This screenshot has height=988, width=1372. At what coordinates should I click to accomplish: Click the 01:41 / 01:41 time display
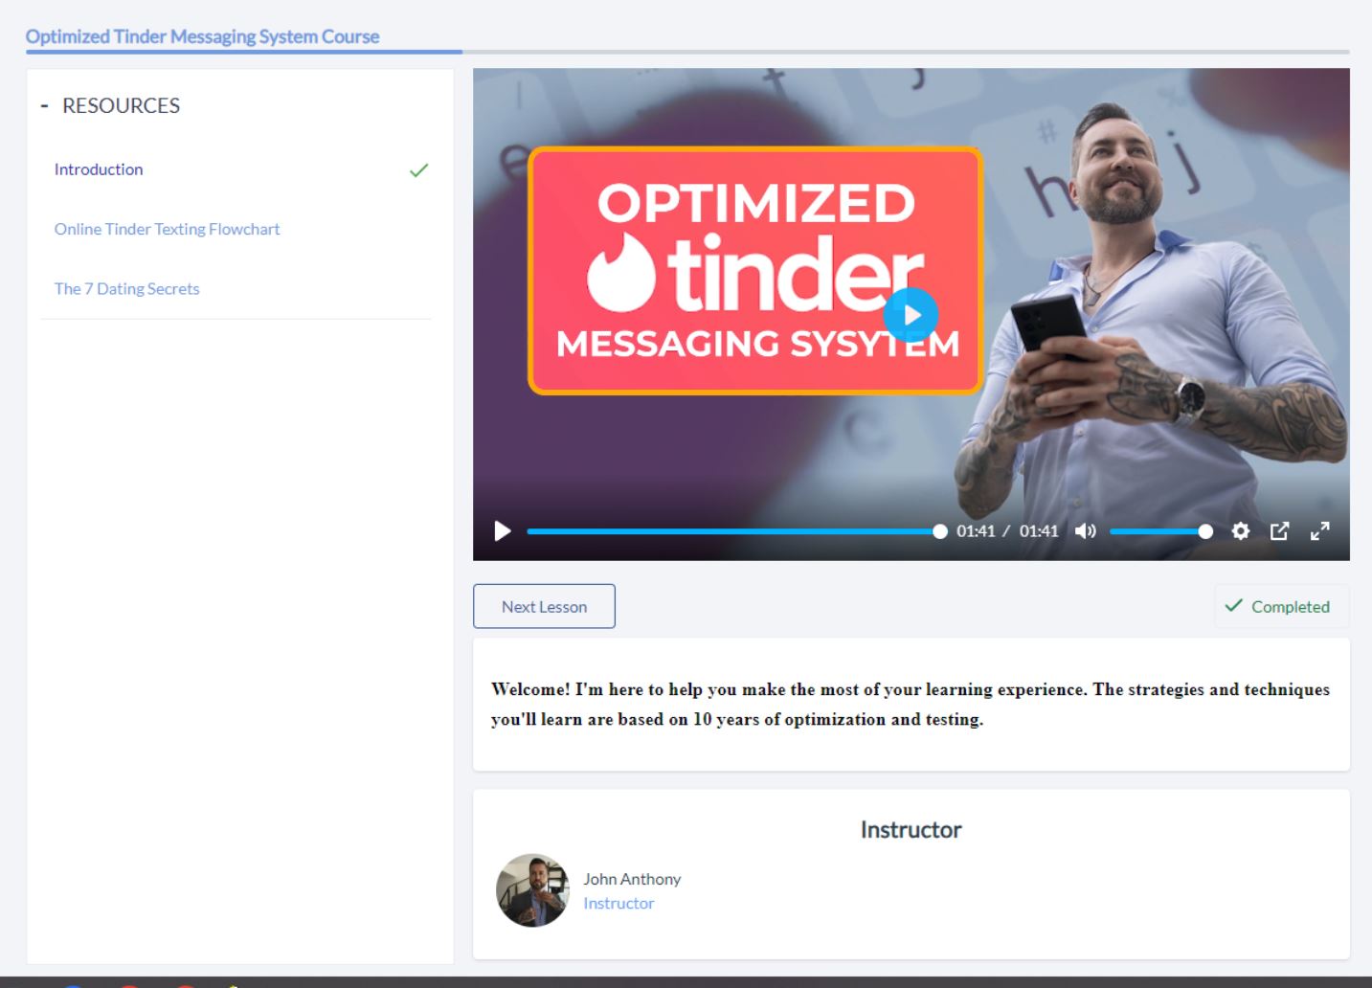coord(1007,531)
